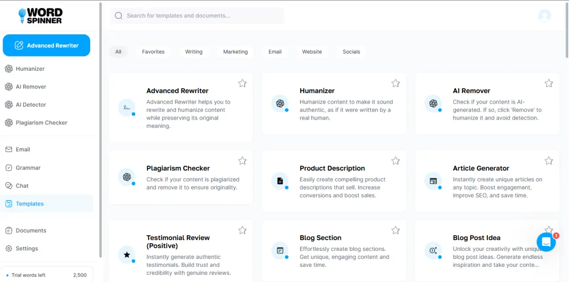Click the Advanced Rewriter card signature icon
Viewport: 569px width, 282px height.
pos(127,108)
